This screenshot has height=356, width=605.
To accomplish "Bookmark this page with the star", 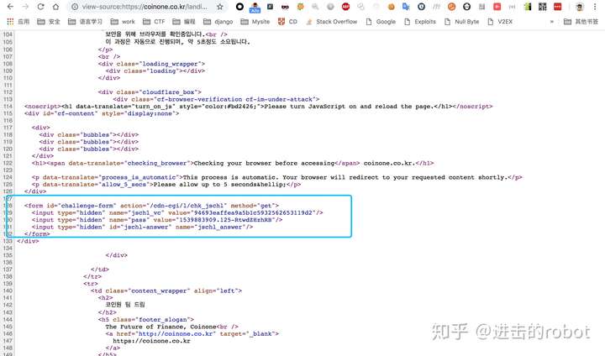I will 220,7.
